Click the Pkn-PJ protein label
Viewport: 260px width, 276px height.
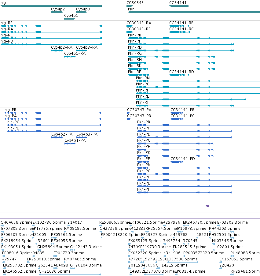pos(143,189)
